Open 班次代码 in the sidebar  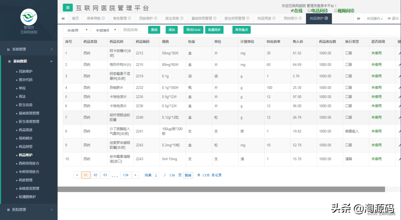click(x=26, y=80)
